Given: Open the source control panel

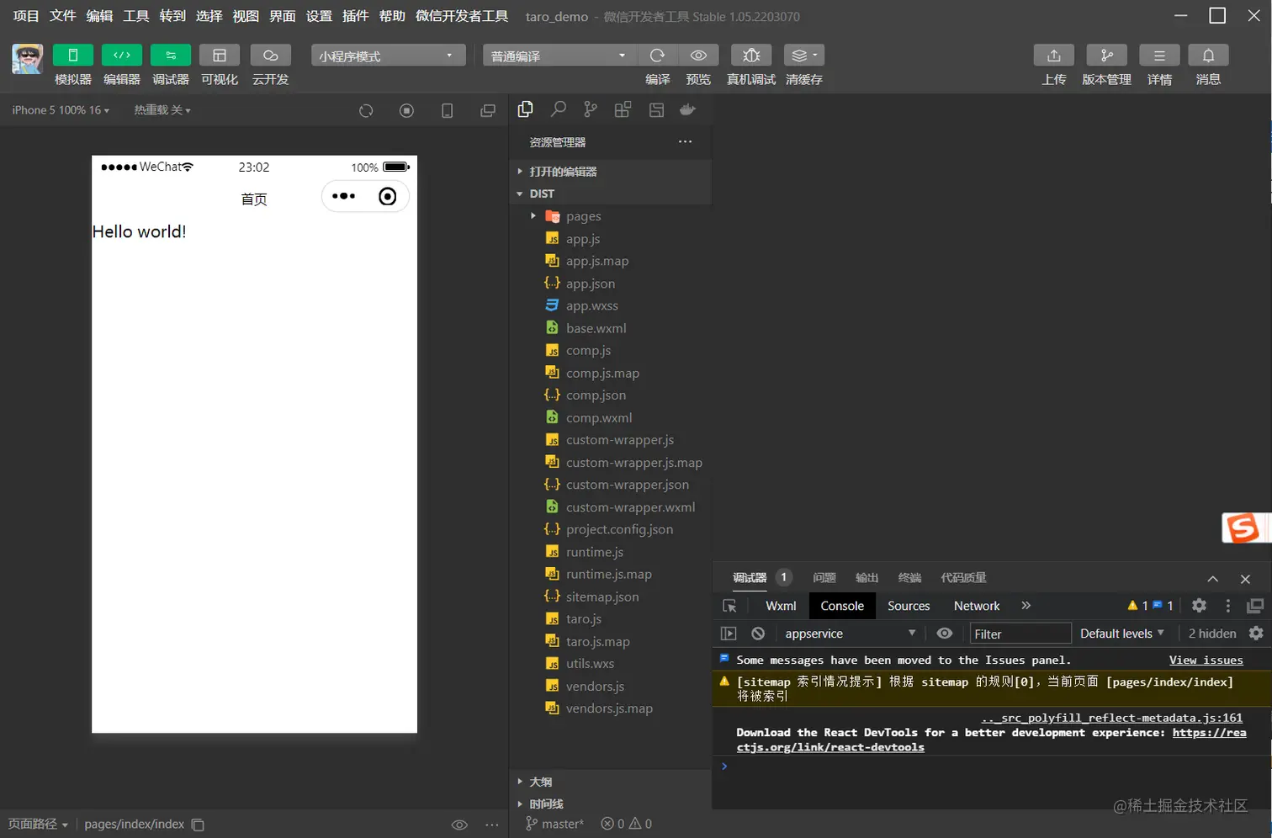Looking at the screenshot, I should tap(591, 109).
